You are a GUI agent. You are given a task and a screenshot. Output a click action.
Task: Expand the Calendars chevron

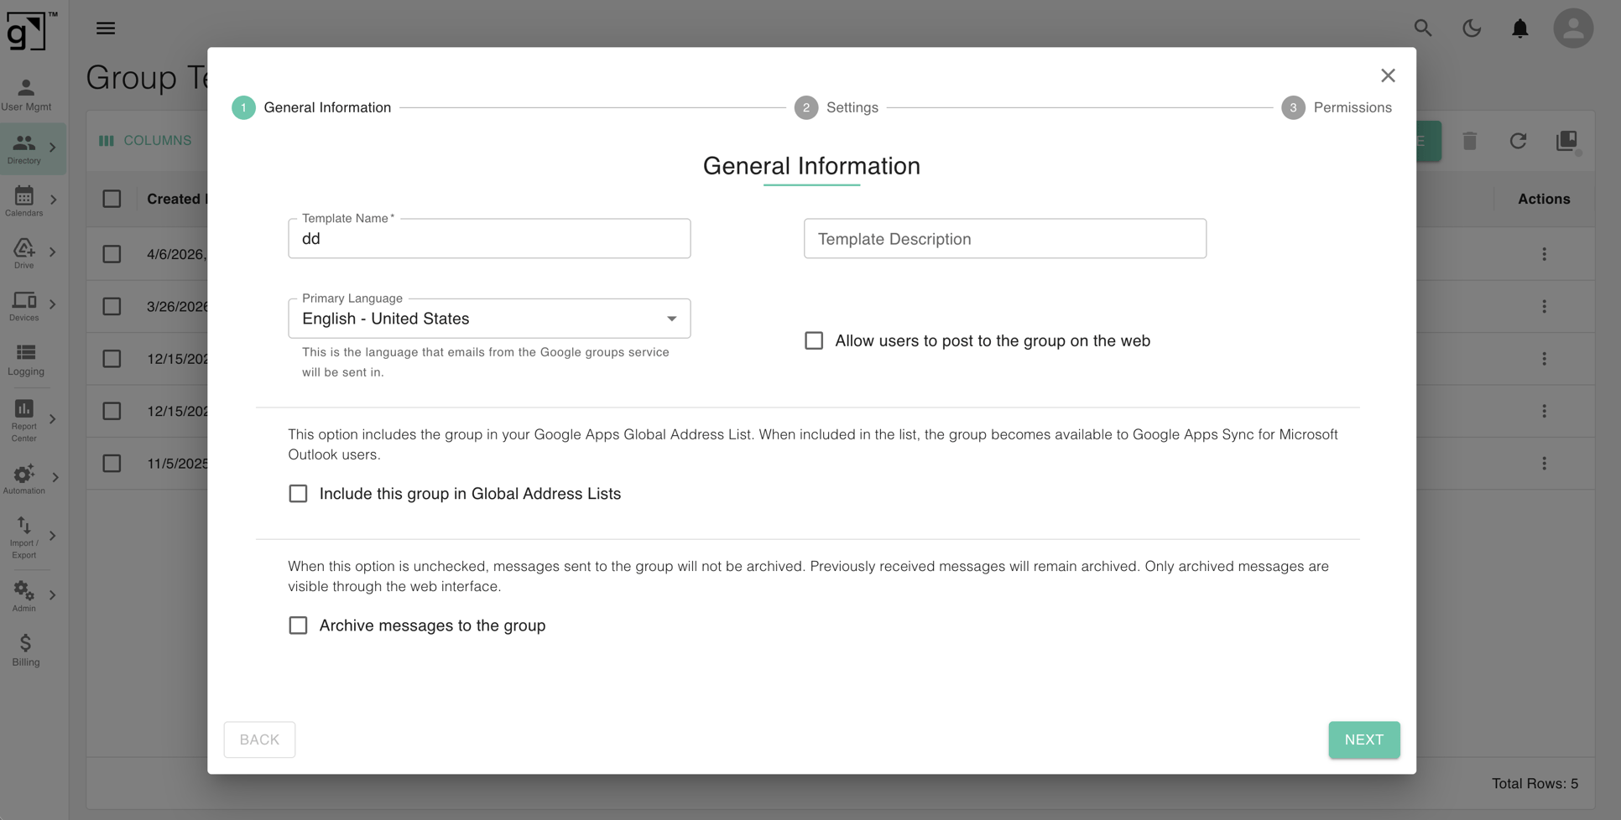point(53,200)
